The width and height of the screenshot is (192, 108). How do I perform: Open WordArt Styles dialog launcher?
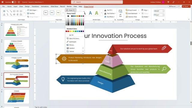tap(115, 20)
